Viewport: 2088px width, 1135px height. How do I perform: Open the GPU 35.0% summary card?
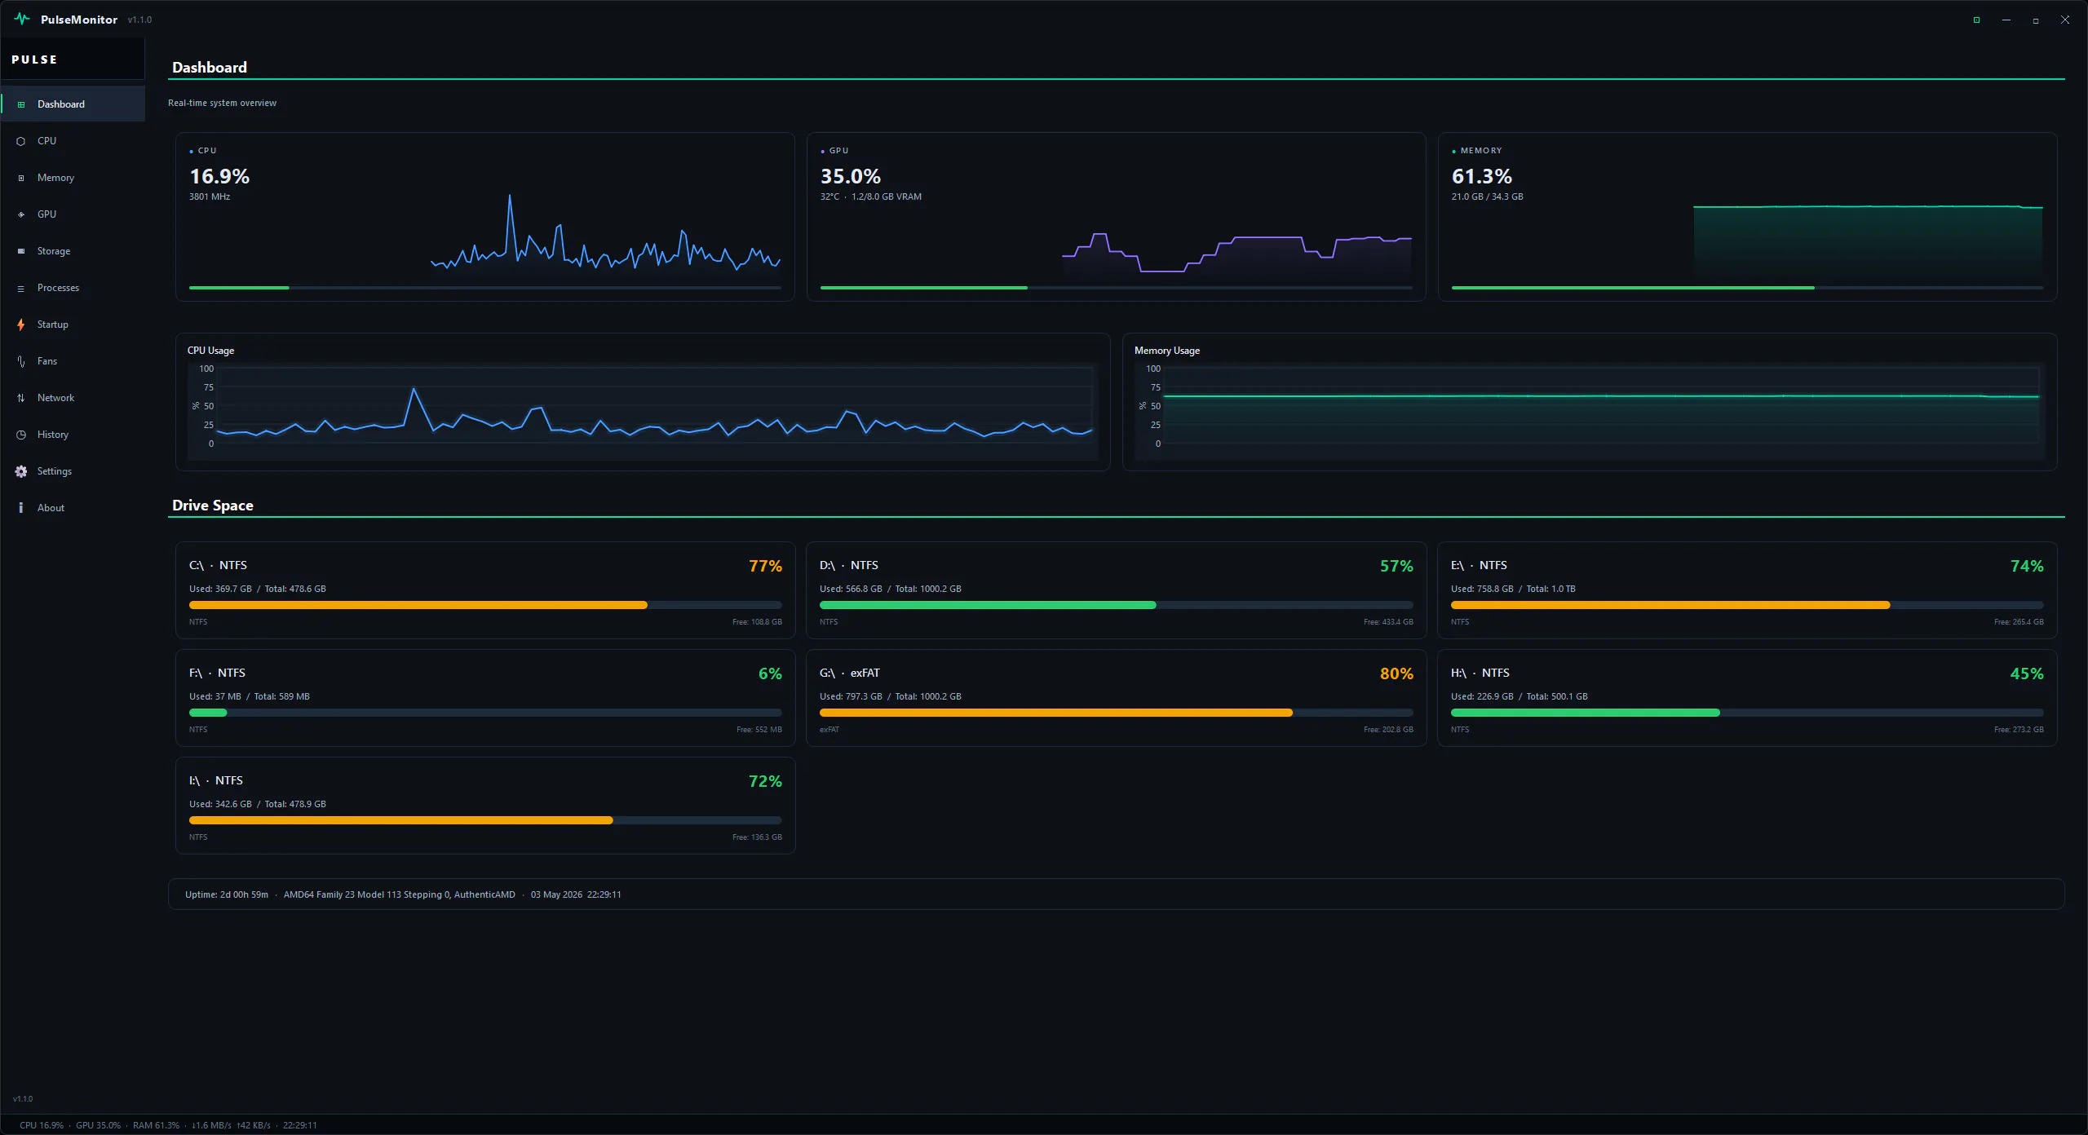[x=1116, y=217]
